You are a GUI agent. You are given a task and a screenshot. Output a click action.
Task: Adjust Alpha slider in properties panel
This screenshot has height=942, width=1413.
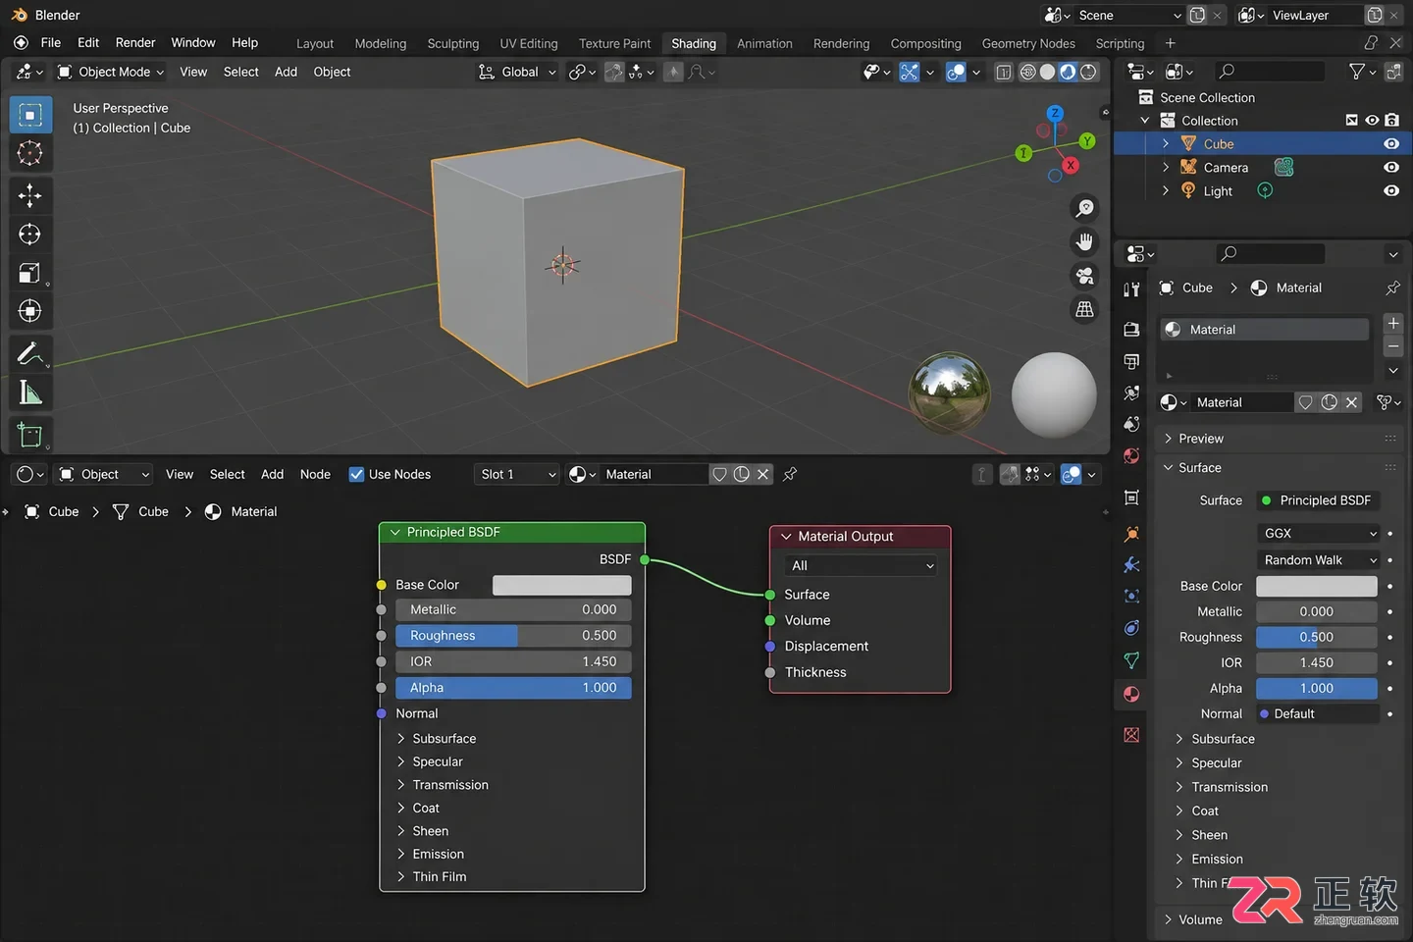1317,688
